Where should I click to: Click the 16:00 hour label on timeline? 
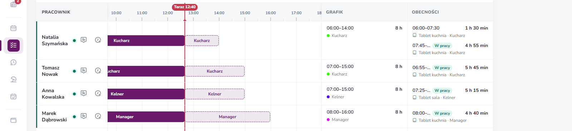(x=271, y=13)
